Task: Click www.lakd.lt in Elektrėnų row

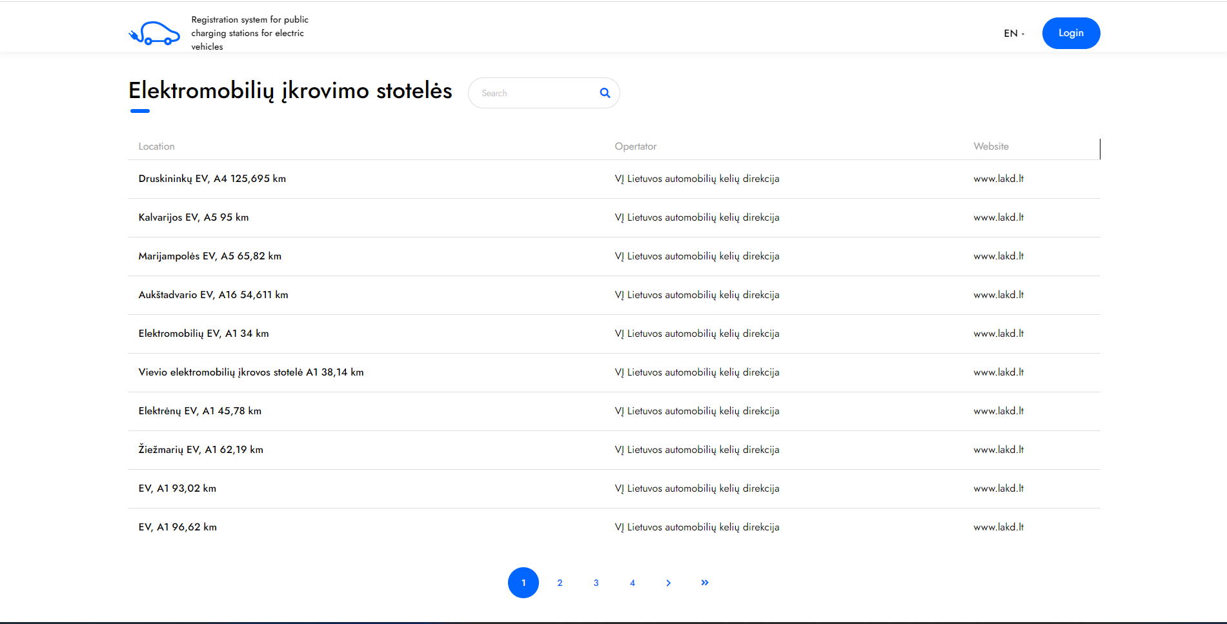Action: pyautogui.click(x=999, y=411)
